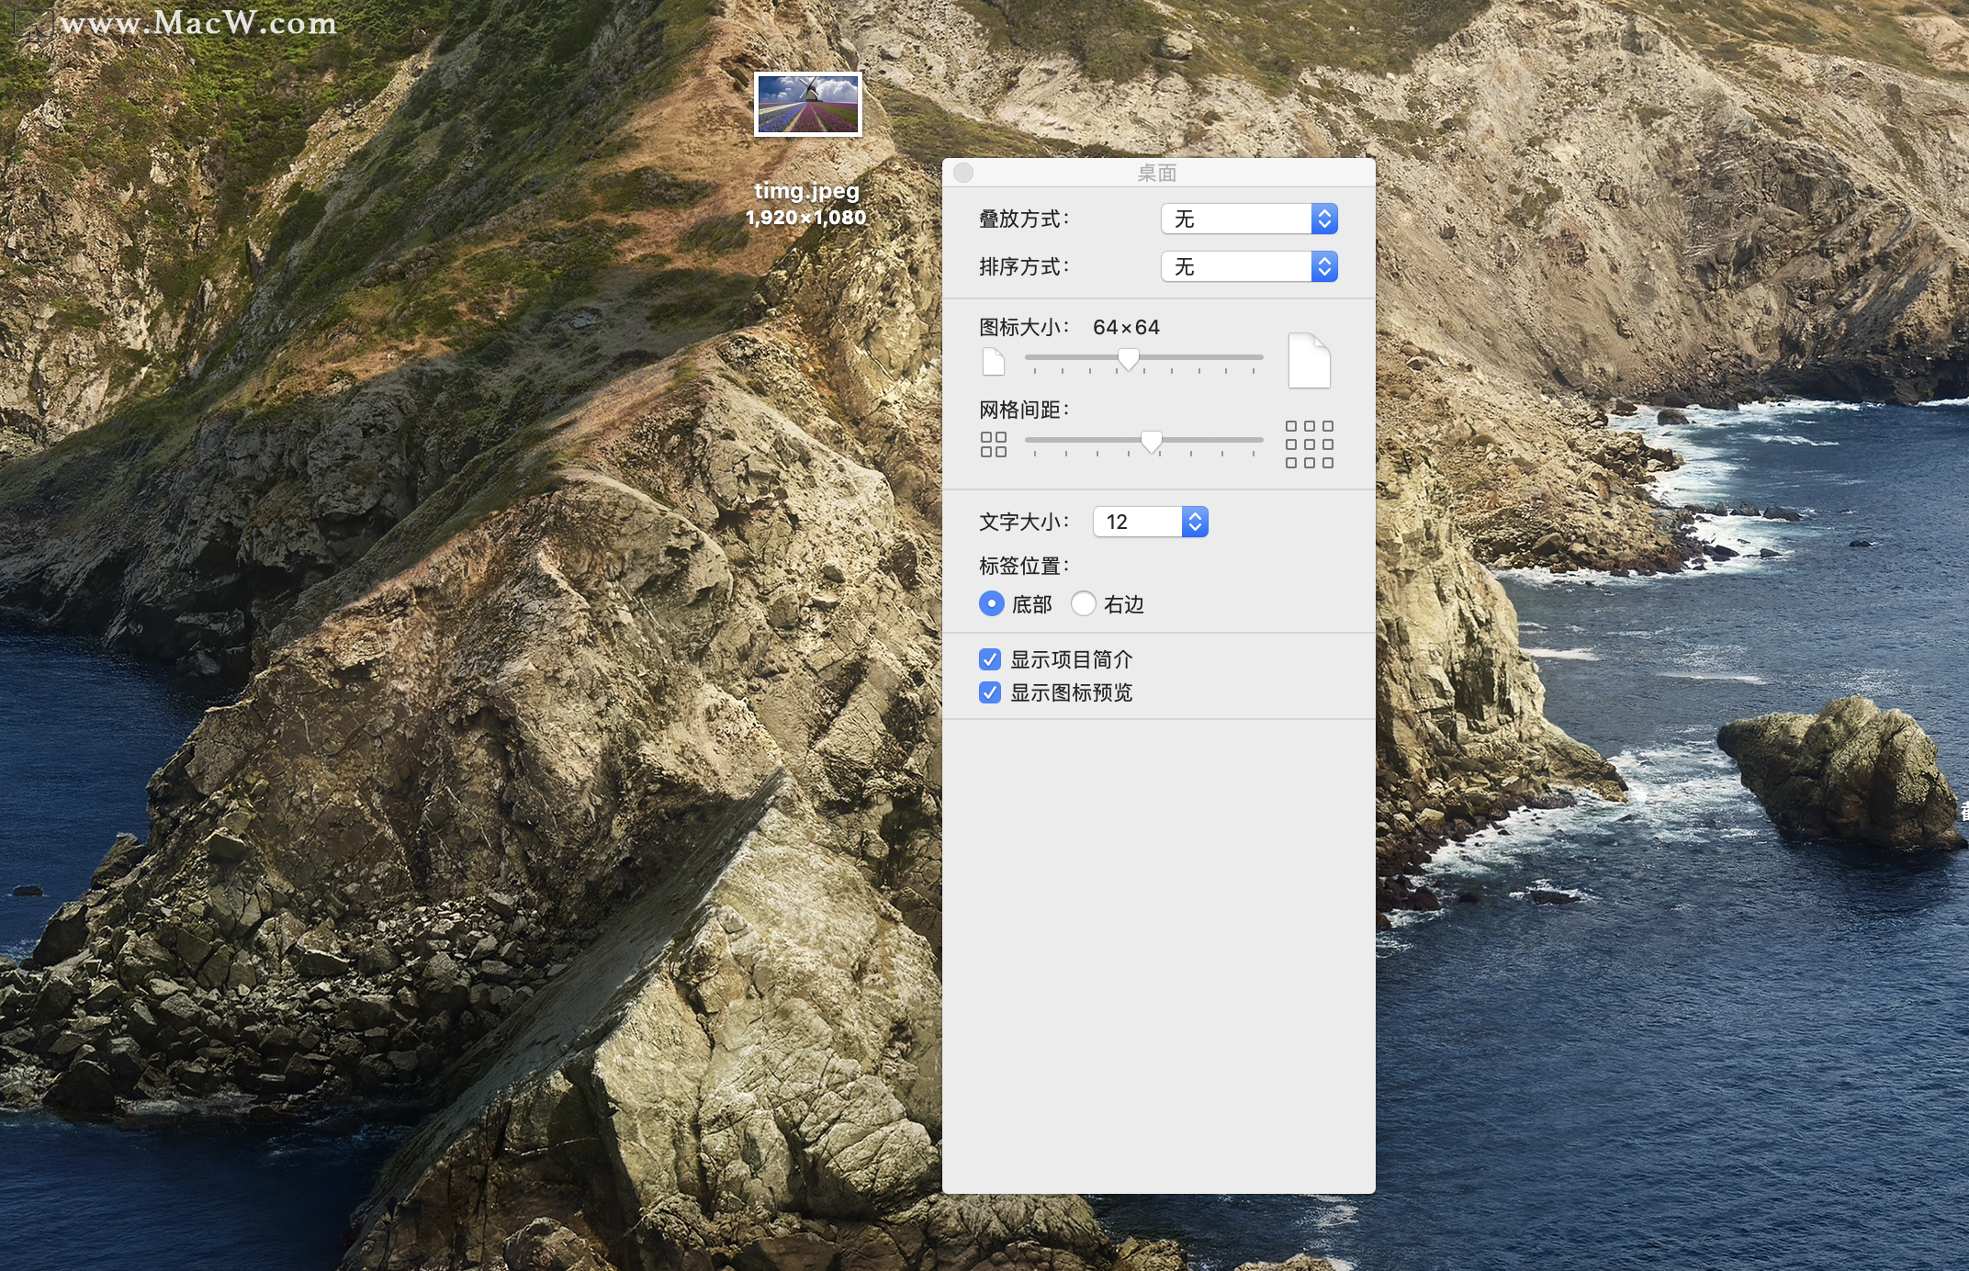
Task: Close the 桌面 view options panel
Action: 963,173
